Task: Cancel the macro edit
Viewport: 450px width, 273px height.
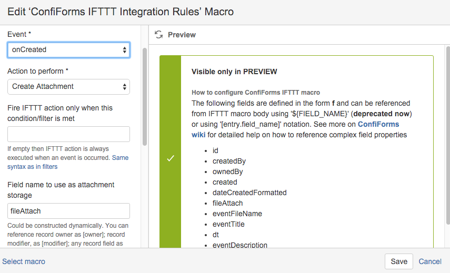Action: click(430, 261)
